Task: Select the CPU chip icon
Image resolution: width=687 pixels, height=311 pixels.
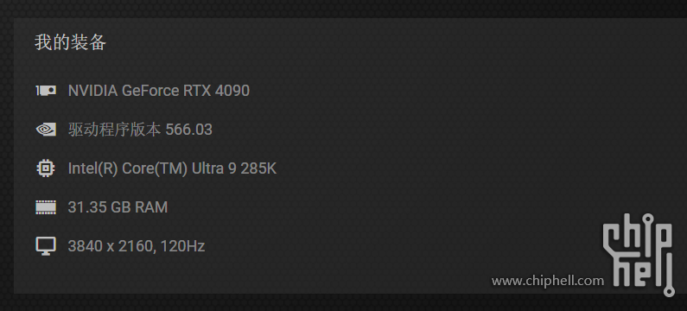Action: (x=46, y=168)
